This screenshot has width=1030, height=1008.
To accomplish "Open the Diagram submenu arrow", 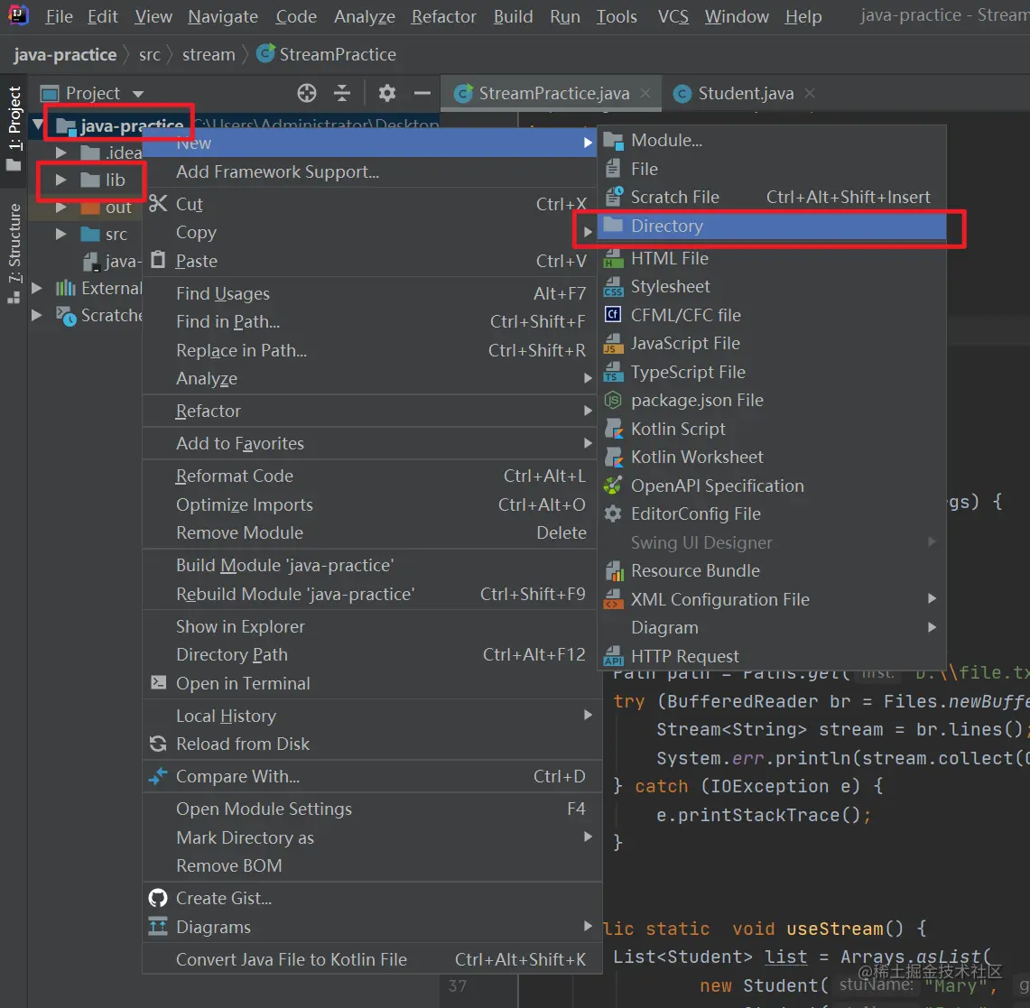I will click(933, 627).
